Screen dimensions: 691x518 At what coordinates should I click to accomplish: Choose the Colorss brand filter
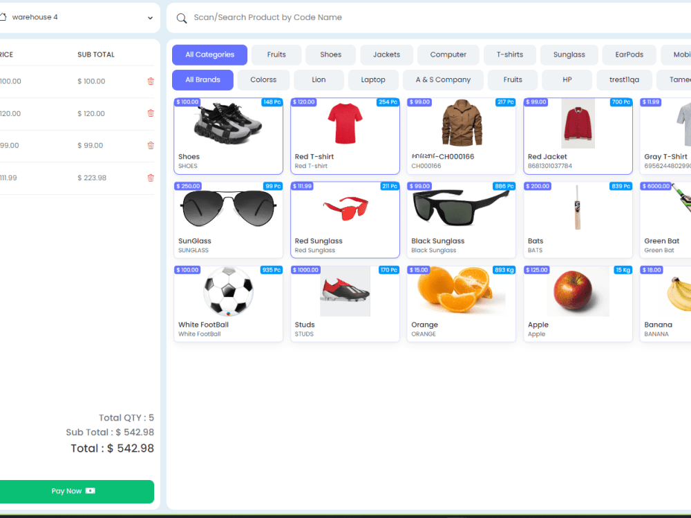tap(263, 79)
